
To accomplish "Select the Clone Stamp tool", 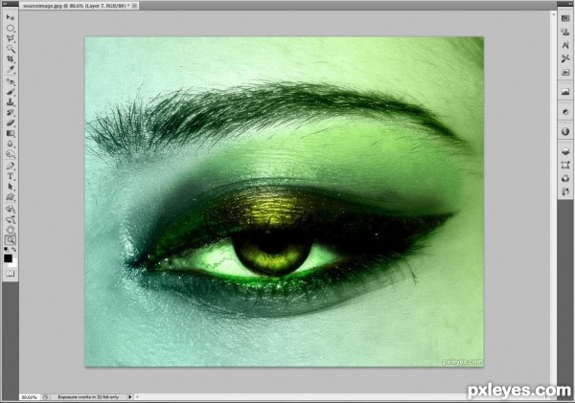I will pyautogui.click(x=11, y=101).
